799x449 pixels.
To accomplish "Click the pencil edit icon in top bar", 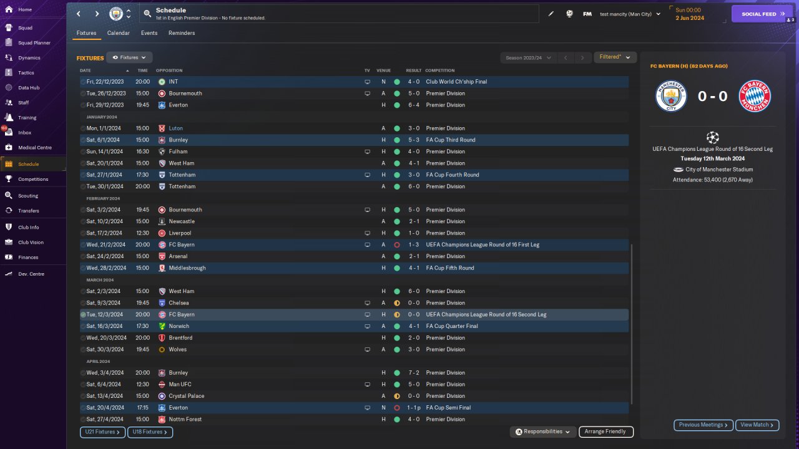I will (x=551, y=14).
